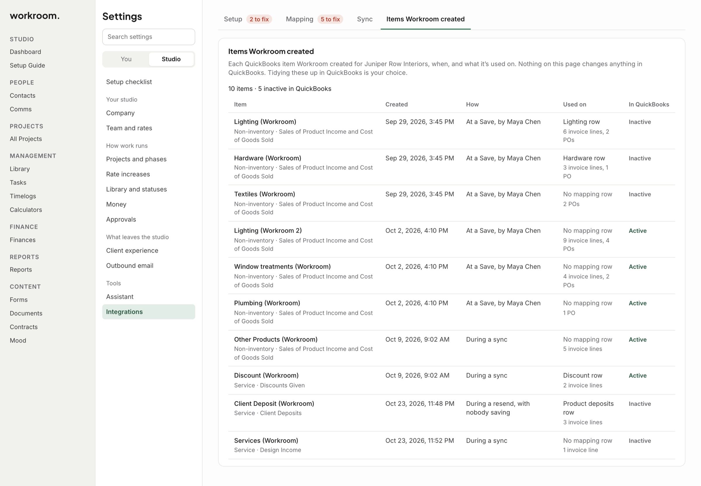701x486 pixels.
Task: Click the Search settings field
Action: [x=148, y=37]
